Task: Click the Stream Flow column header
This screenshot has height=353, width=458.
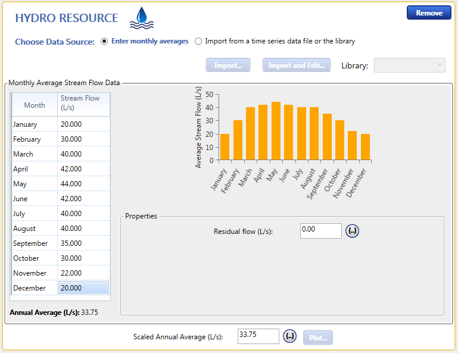Action: [x=83, y=103]
